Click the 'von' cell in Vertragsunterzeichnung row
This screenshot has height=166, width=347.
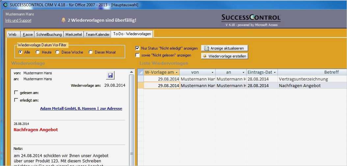pos(198,79)
